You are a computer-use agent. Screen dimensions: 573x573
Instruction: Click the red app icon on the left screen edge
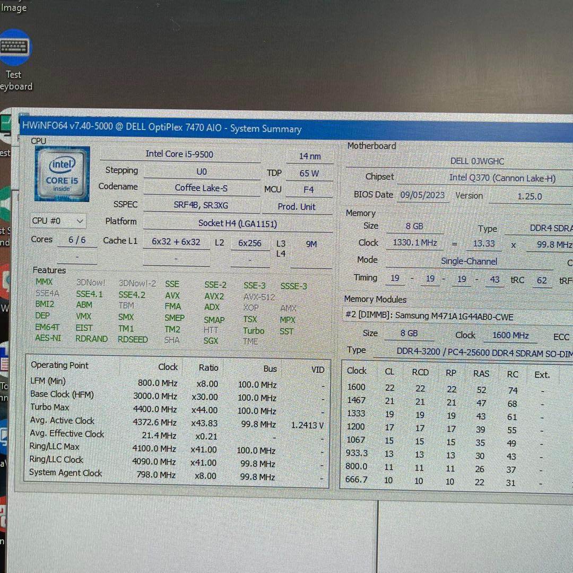pos(4,276)
